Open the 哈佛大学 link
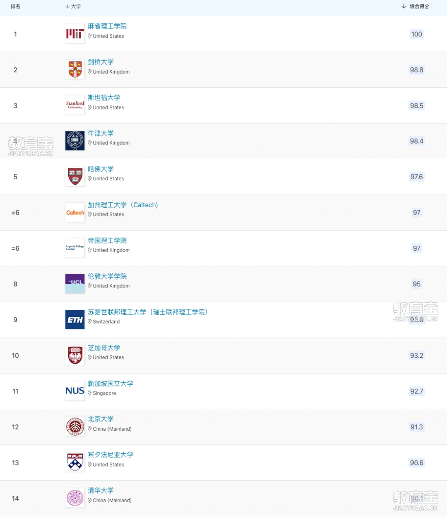 (x=101, y=169)
